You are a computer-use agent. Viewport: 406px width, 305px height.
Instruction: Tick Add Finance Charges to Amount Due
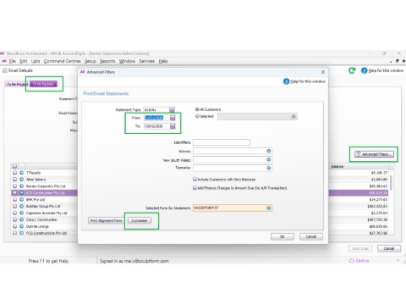[195, 188]
